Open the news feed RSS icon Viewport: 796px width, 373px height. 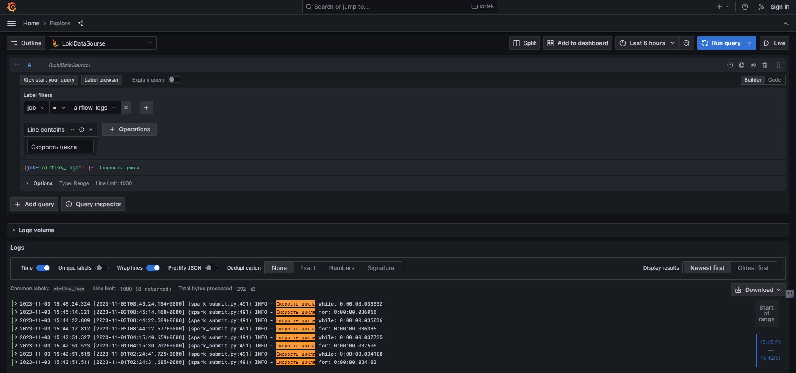pyautogui.click(x=761, y=7)
